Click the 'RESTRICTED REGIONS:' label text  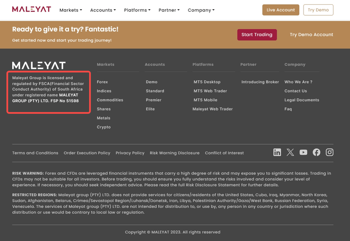(35, 195)
